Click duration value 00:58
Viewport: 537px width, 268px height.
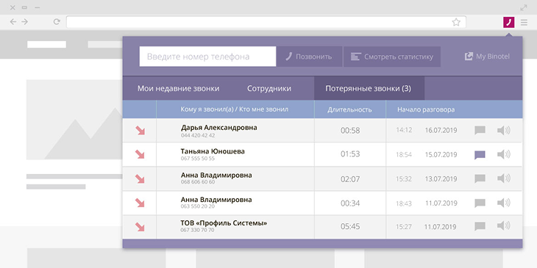click(350, 130)
